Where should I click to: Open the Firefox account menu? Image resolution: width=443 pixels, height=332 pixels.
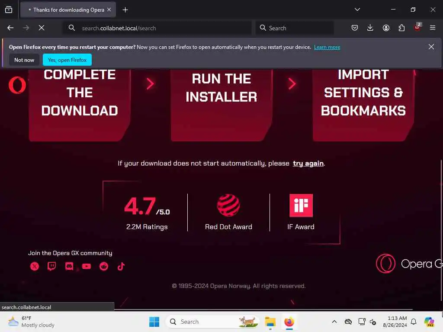(x=386, y=28)
